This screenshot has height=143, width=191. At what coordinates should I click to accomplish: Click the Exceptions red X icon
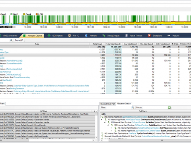(x=149, y=35)
